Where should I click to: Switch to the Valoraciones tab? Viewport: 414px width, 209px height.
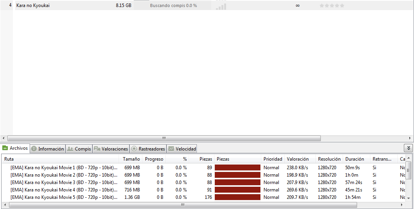[111, 149]
